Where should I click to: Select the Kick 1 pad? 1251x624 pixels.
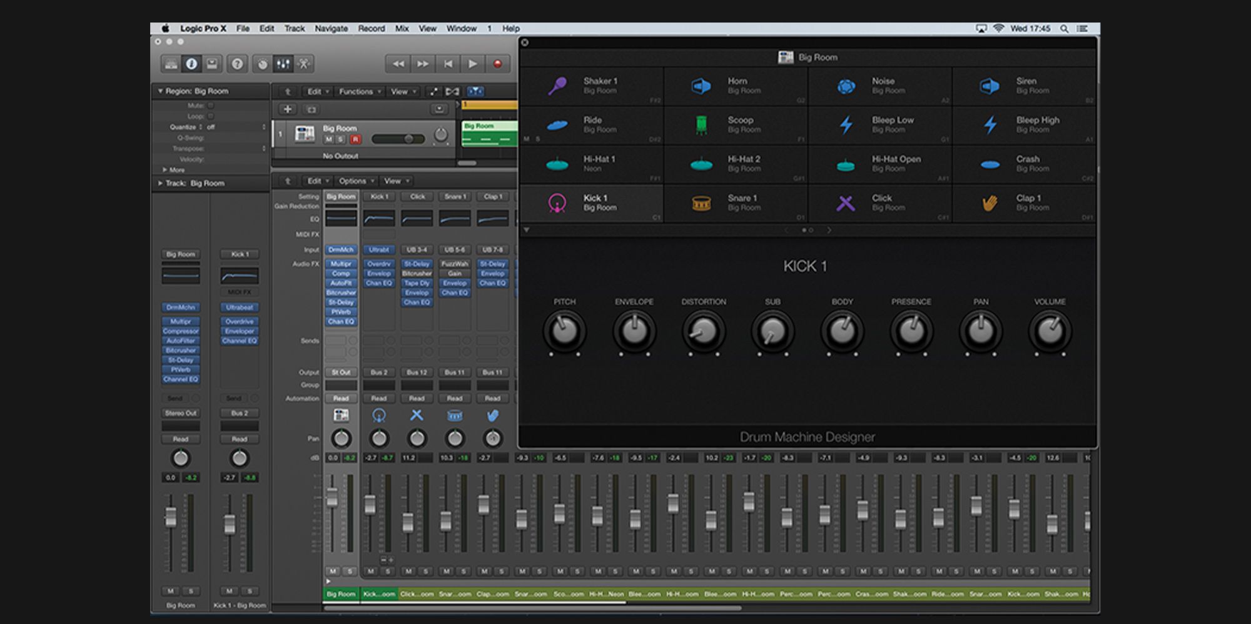[x=592, y=203]
